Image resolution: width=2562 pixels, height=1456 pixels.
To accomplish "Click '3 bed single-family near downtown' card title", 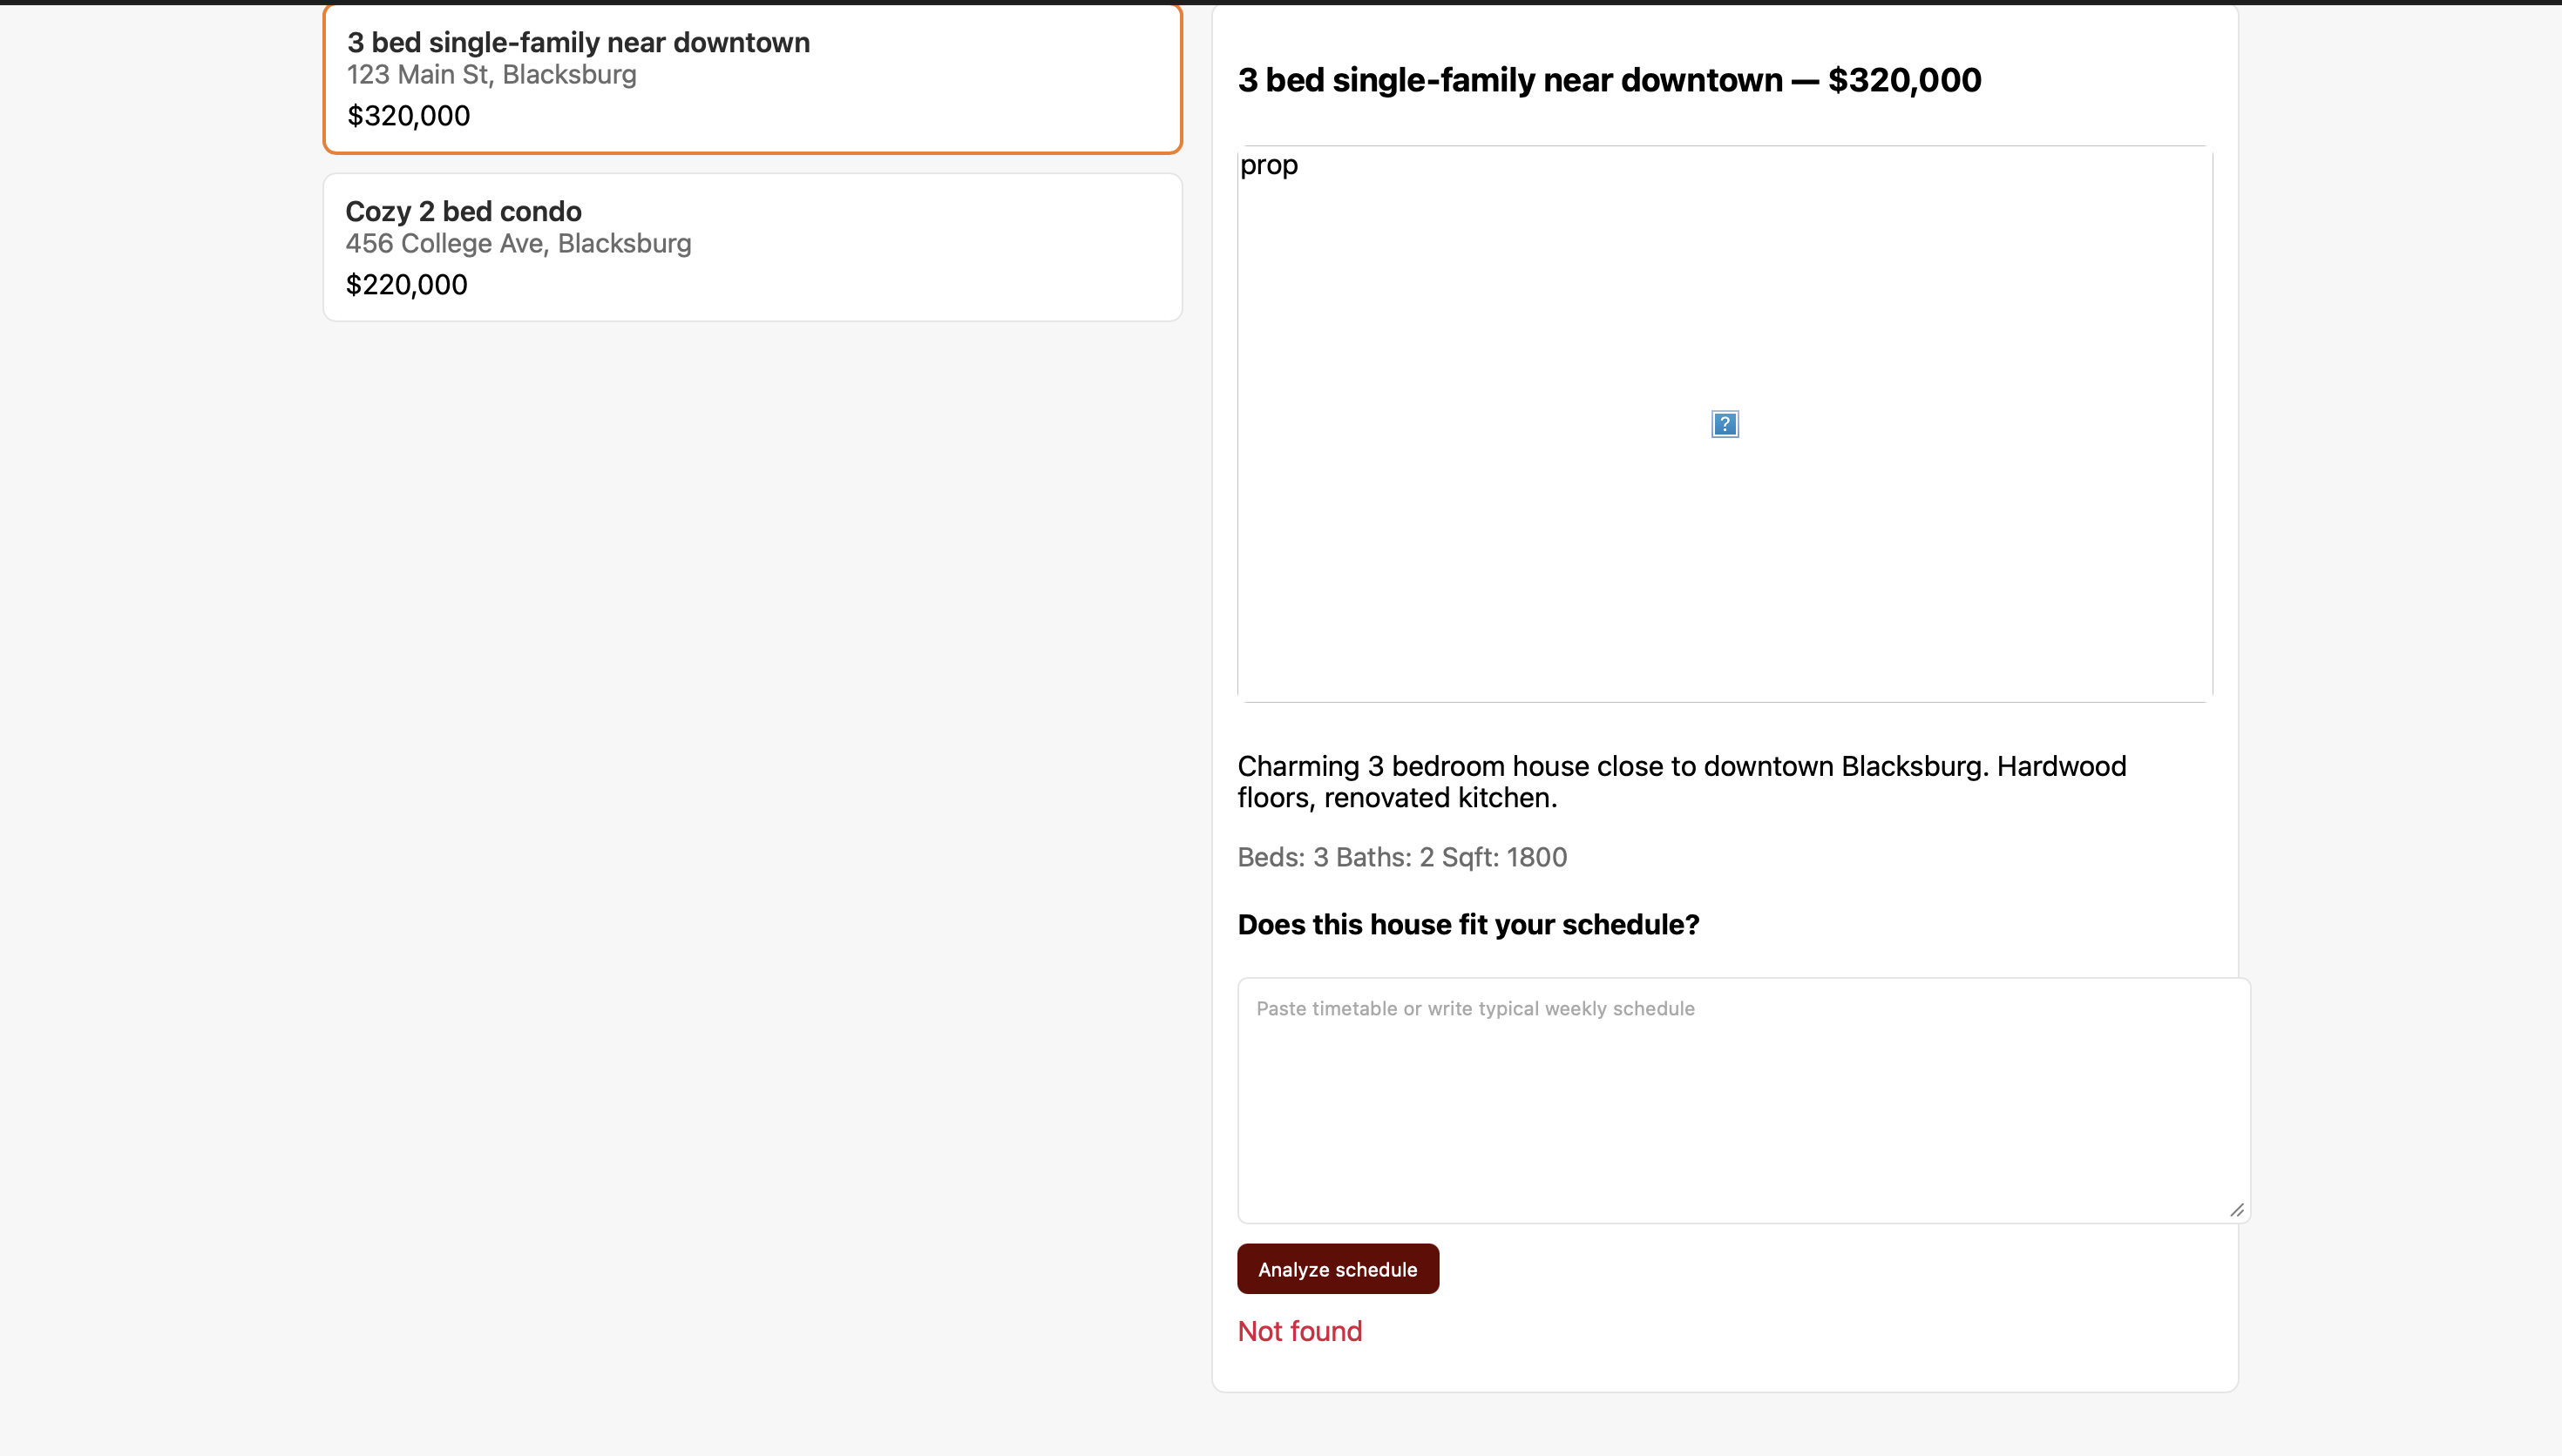I will pos(579,42).
